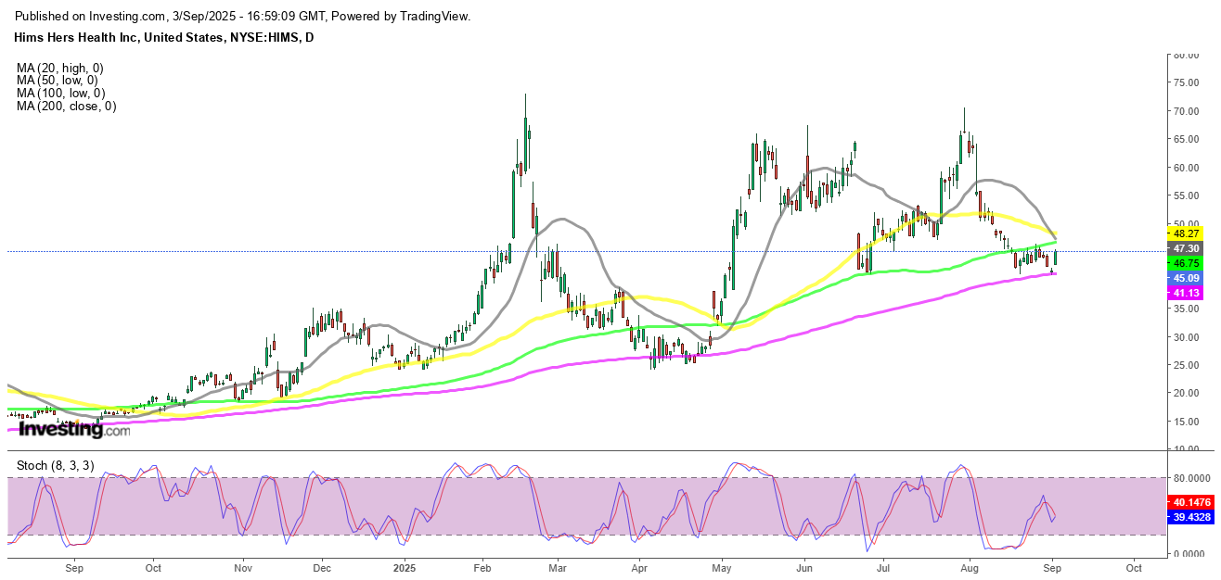Select the MA (200, close, 0) indicator label
This screenshot has height=580, width=1221.
pyautogui.click(x=66, y=107)
